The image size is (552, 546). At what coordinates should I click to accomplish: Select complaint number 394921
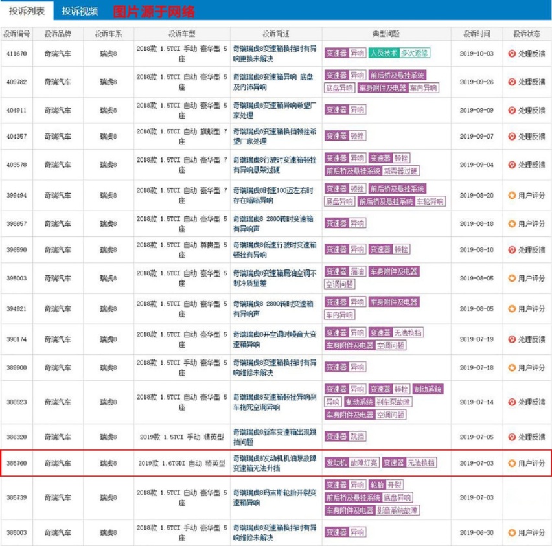pyautogui.click(x=17, y=309)
